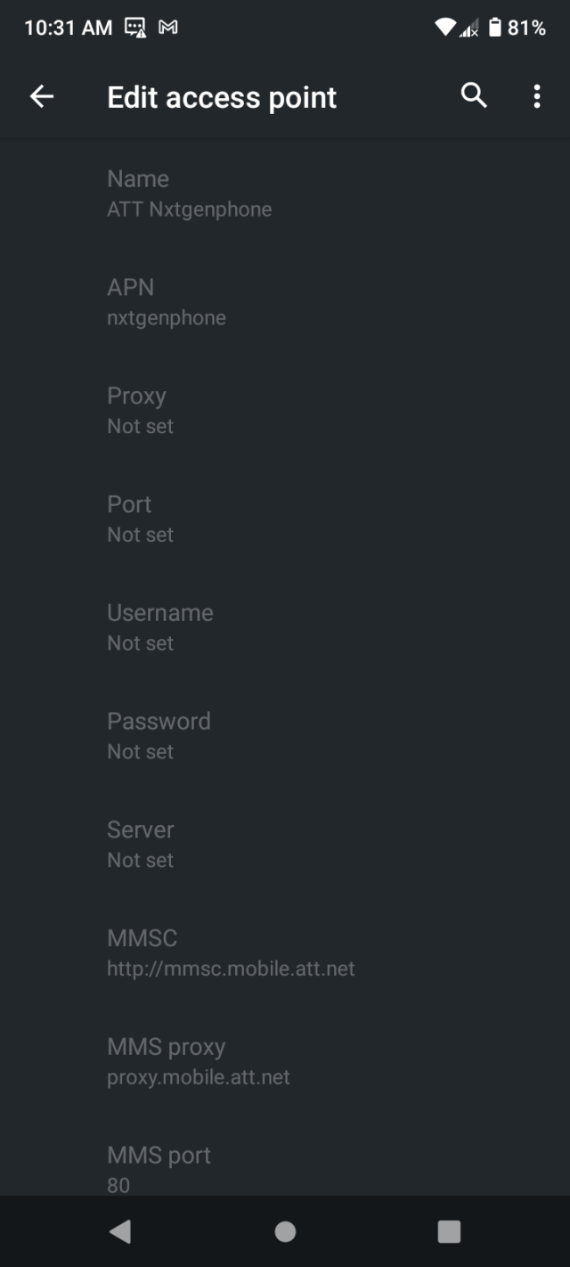Tap the back arrow icon
The image size is (570, 1267).
click(42, 97)
